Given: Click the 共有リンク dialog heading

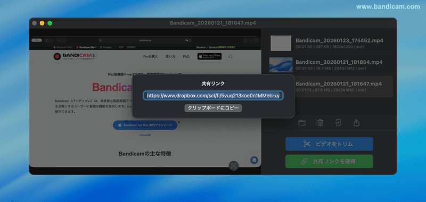Looking at the screenshot, I should [x=213, y=84].
